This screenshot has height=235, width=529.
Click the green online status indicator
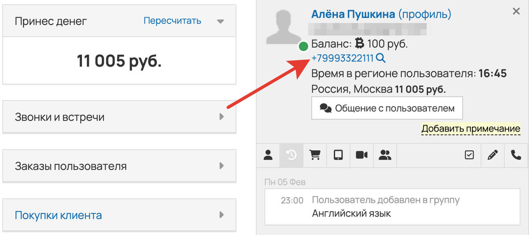(303, 46)
